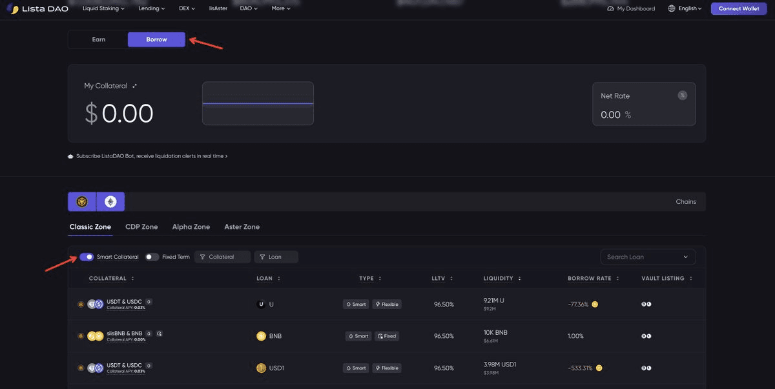The height and width of the screenshot is (389, 775).
Task: Click the sort arrows on LOAN header
Action: (279, 279)
